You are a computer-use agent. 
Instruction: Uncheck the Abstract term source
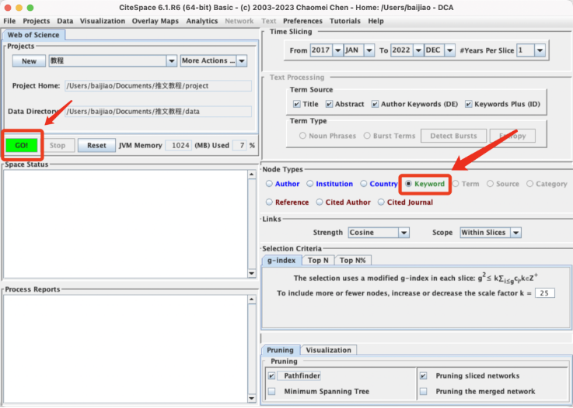(329, 104)
